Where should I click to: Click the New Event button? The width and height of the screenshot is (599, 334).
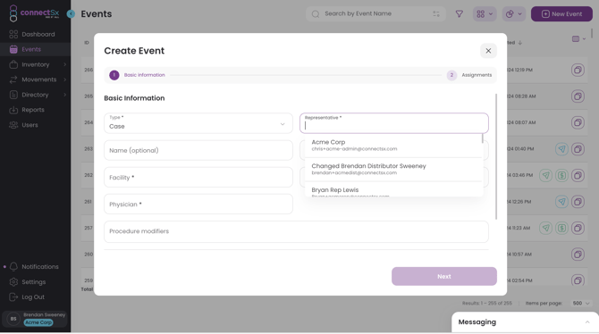pyautogui.click(x=561, y=14)
